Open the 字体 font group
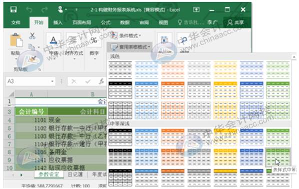Viewport: 299px width, 189px height. click(x=53, y=46)
